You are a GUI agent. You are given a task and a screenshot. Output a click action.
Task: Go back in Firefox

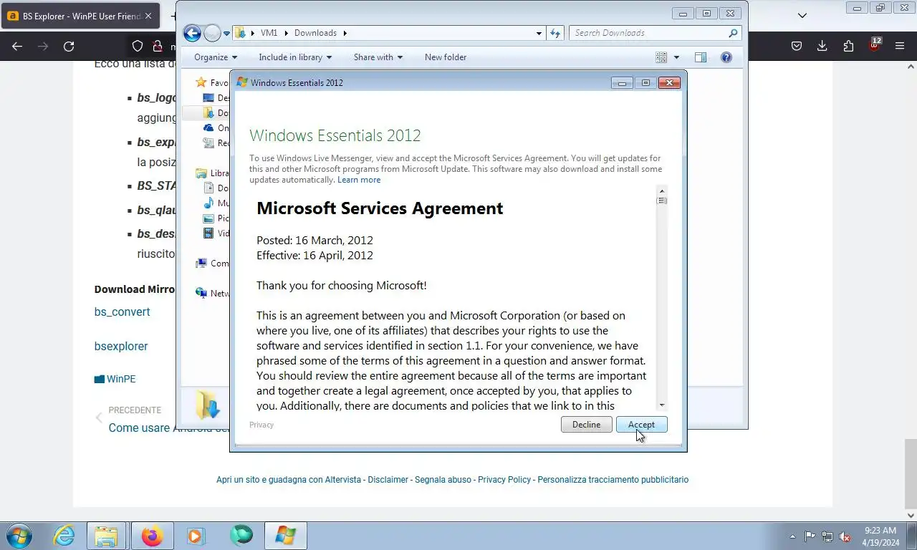click(17, 46)
